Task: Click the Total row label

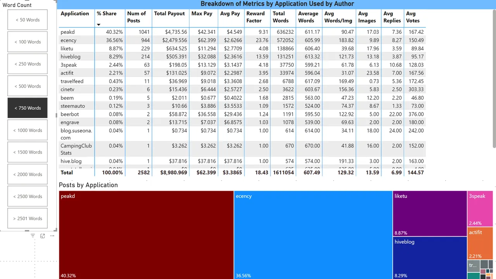Action: [x=67, y=172]
